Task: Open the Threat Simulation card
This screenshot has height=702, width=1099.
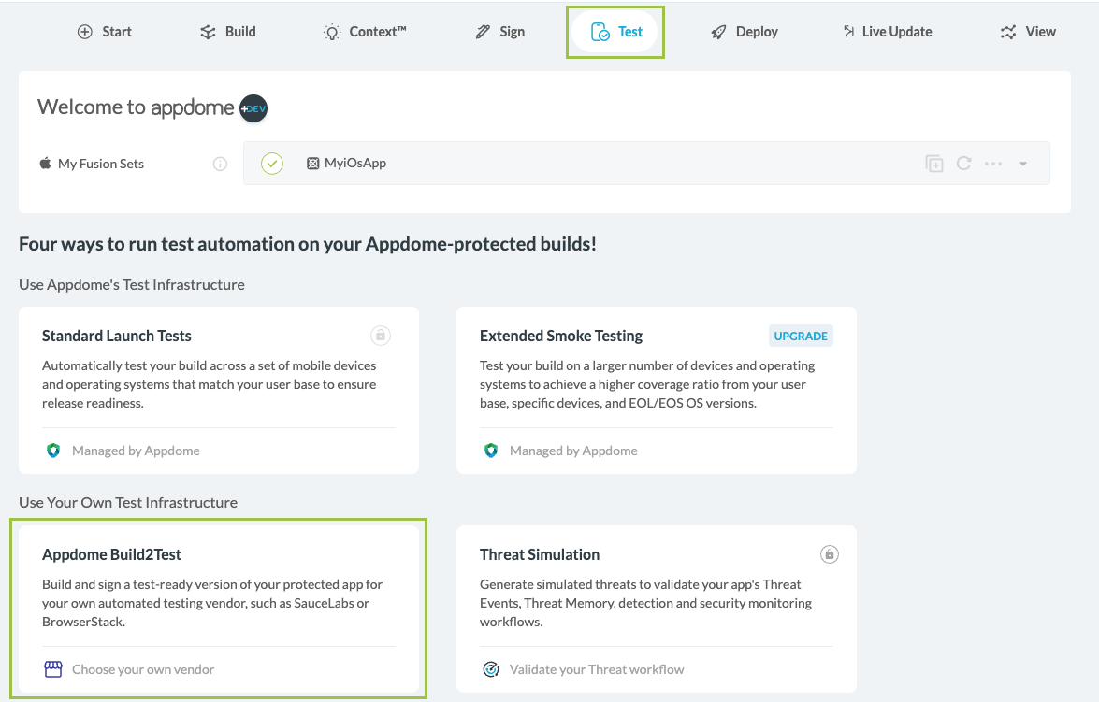Action: pyautogui.click(x=656, y=609)
